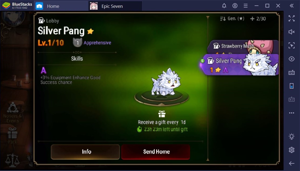
Task: Select the Strawberry Mush pet entry
Action: click(243, 47)
